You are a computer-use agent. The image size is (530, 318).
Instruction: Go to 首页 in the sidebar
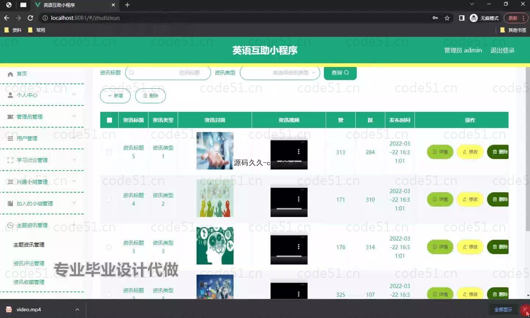[22, 74]
